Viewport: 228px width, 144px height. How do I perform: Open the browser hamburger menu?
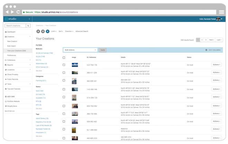pyautogui.click(x=221, y=12)
